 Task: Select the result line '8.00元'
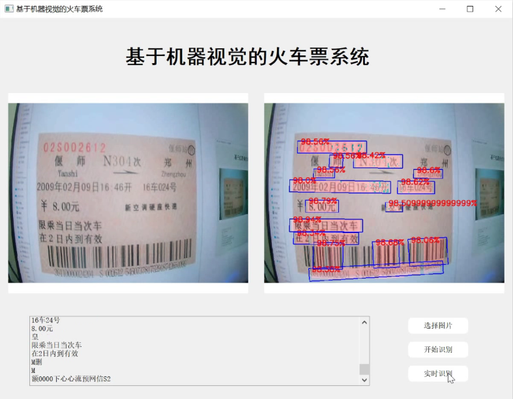point(42,329)
